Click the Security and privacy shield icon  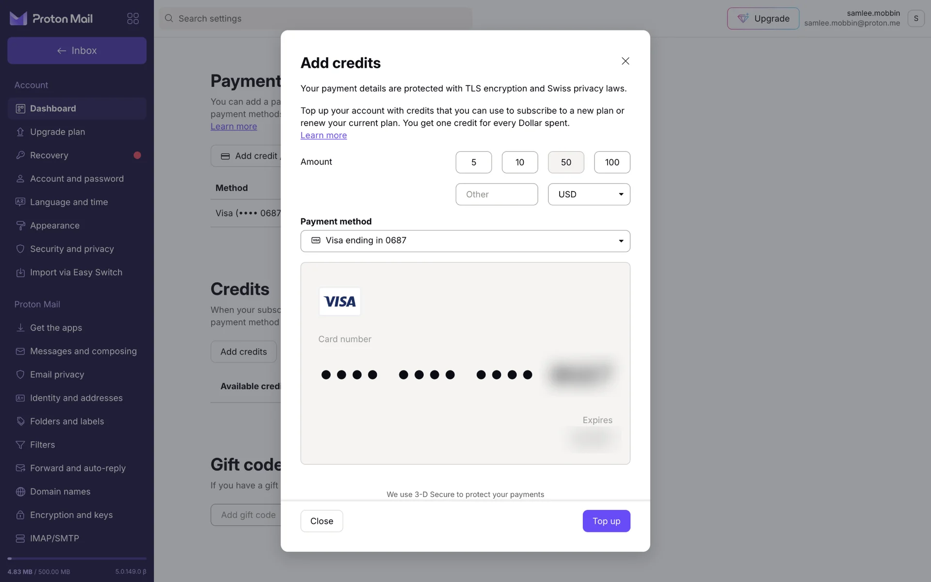[20, 249]
